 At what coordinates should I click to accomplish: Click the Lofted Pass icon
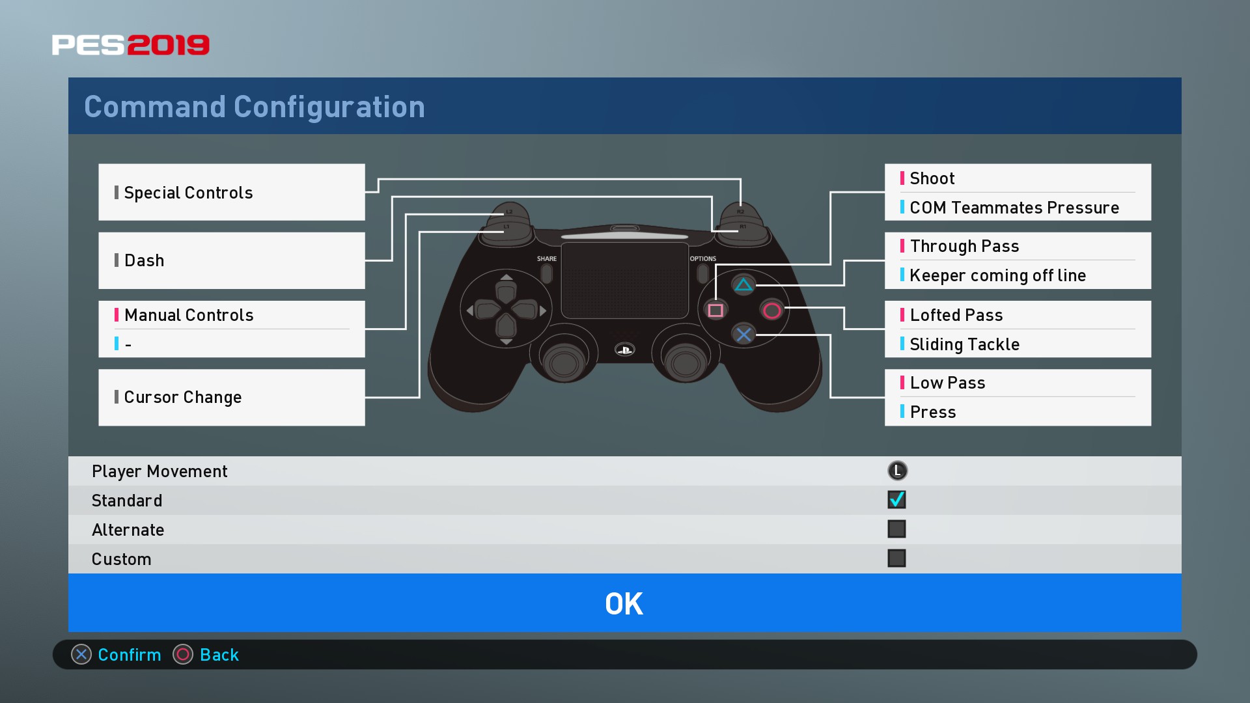click(x=900, y=314)
